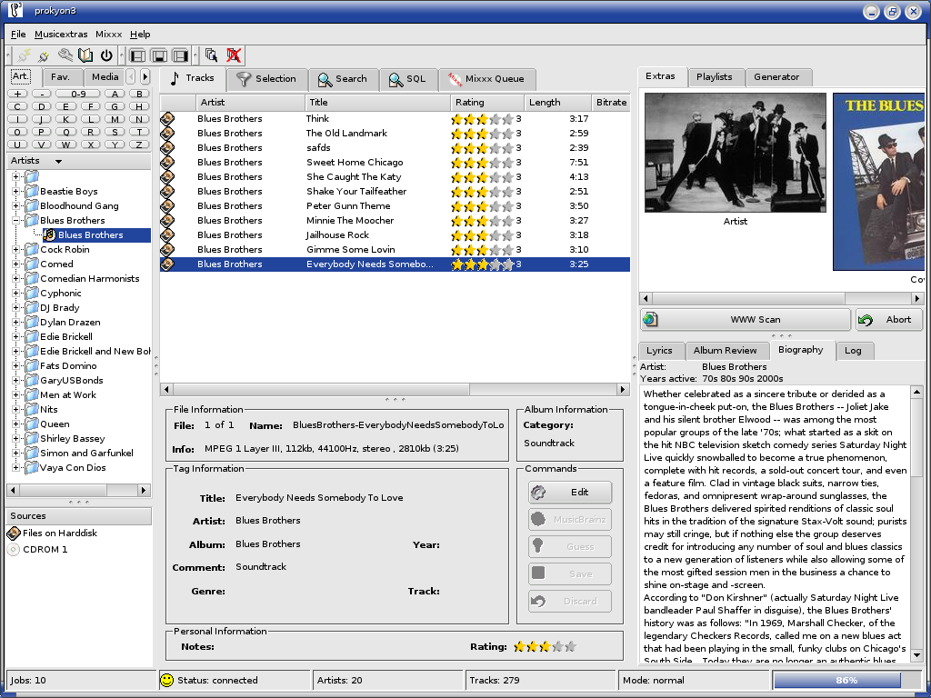Viewport: 931px width, 698px height.
Task: Expand the Bloodhound Gang tree node
Action: tap(16, 206)
